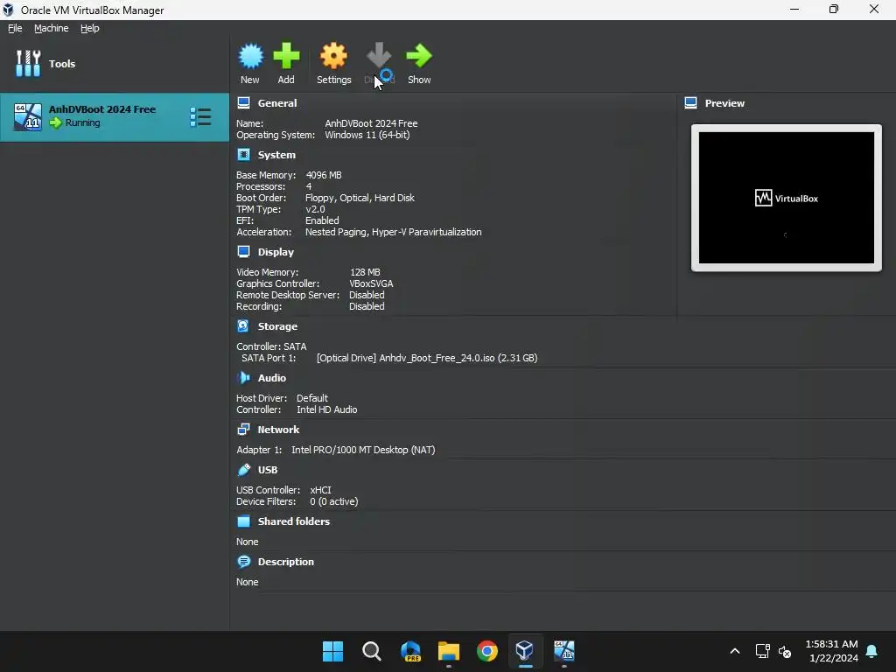Screen dimensions: 896x672
Task: Click the muted volume tray icon
Action: 785,651
